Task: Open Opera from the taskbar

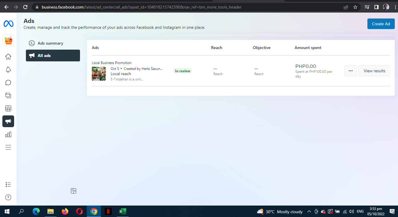Action: tap(79, 211)
